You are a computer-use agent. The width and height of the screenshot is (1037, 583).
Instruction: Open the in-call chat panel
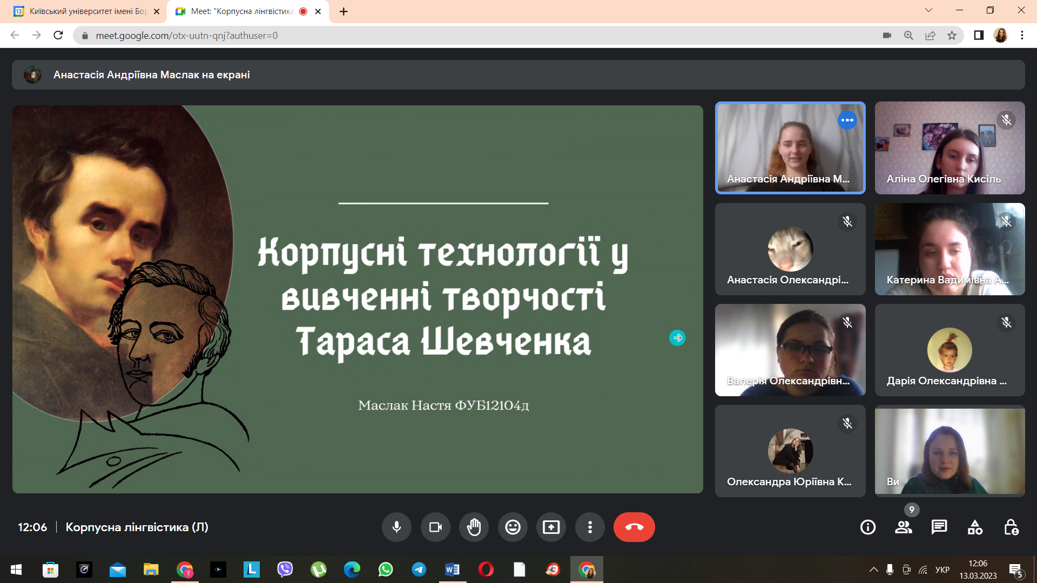[940, 527]
